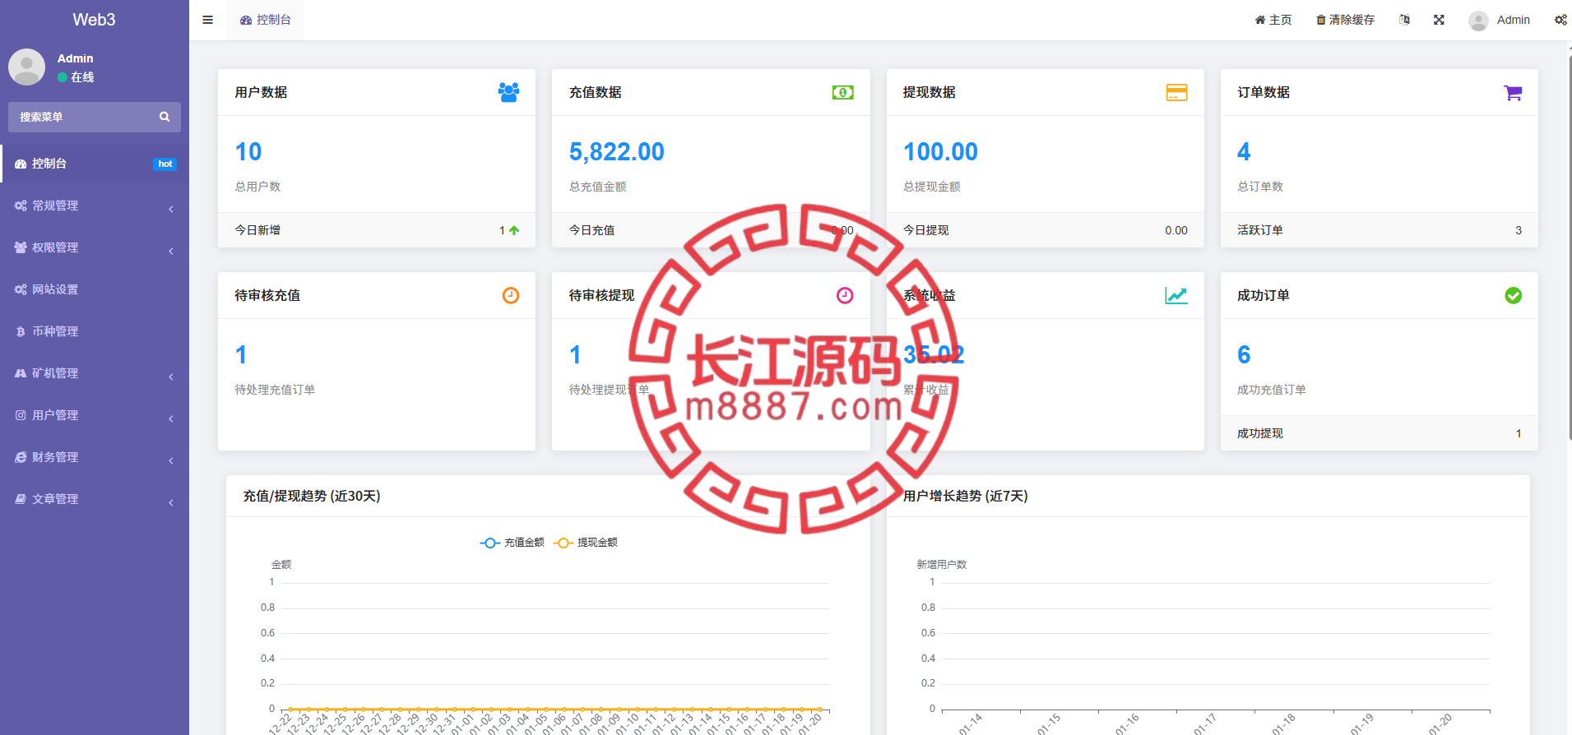Click the 100.00 withdrawal total
This screenshot has width=1572, height=735.
pos(940,151)
